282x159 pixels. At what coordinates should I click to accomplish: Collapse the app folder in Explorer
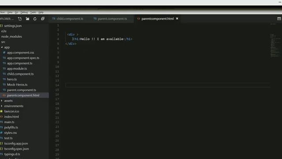click(x=2, y=47)
